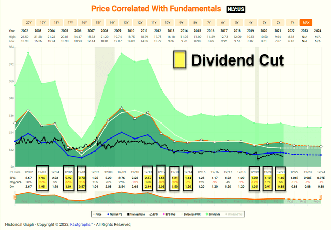This screenshot has height=230, width=331.
Task: Grab the left range slider handle
Action: click(15, 197)
